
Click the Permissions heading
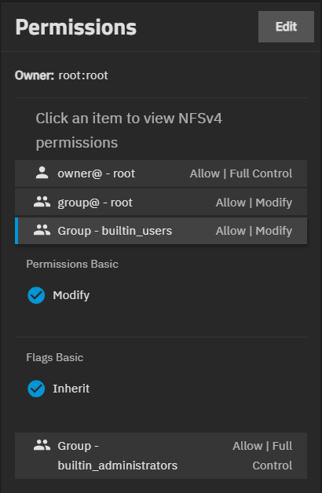click(x=75, y=27)
